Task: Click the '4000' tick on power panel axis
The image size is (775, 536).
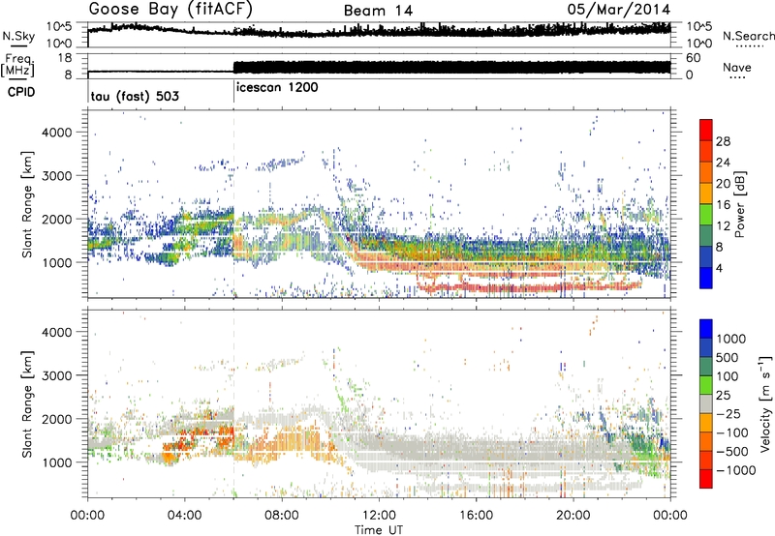Action: [57, 133]
